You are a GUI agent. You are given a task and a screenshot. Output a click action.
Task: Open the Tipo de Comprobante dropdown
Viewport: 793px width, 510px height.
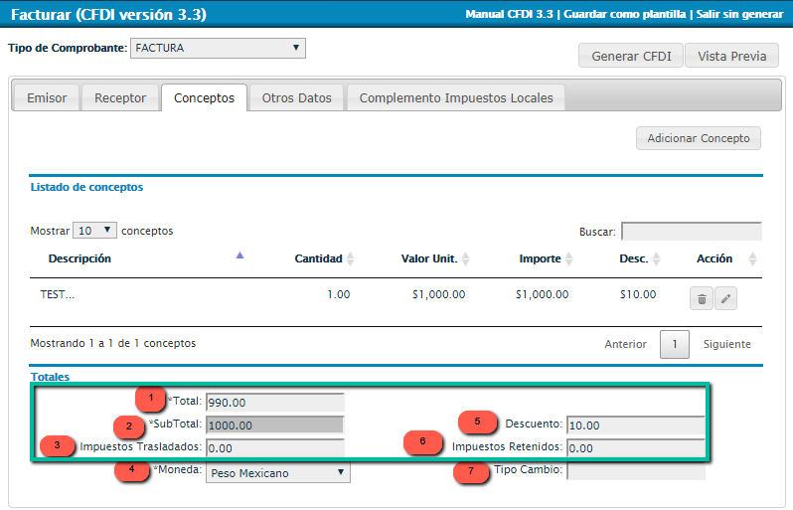point(218,48)
